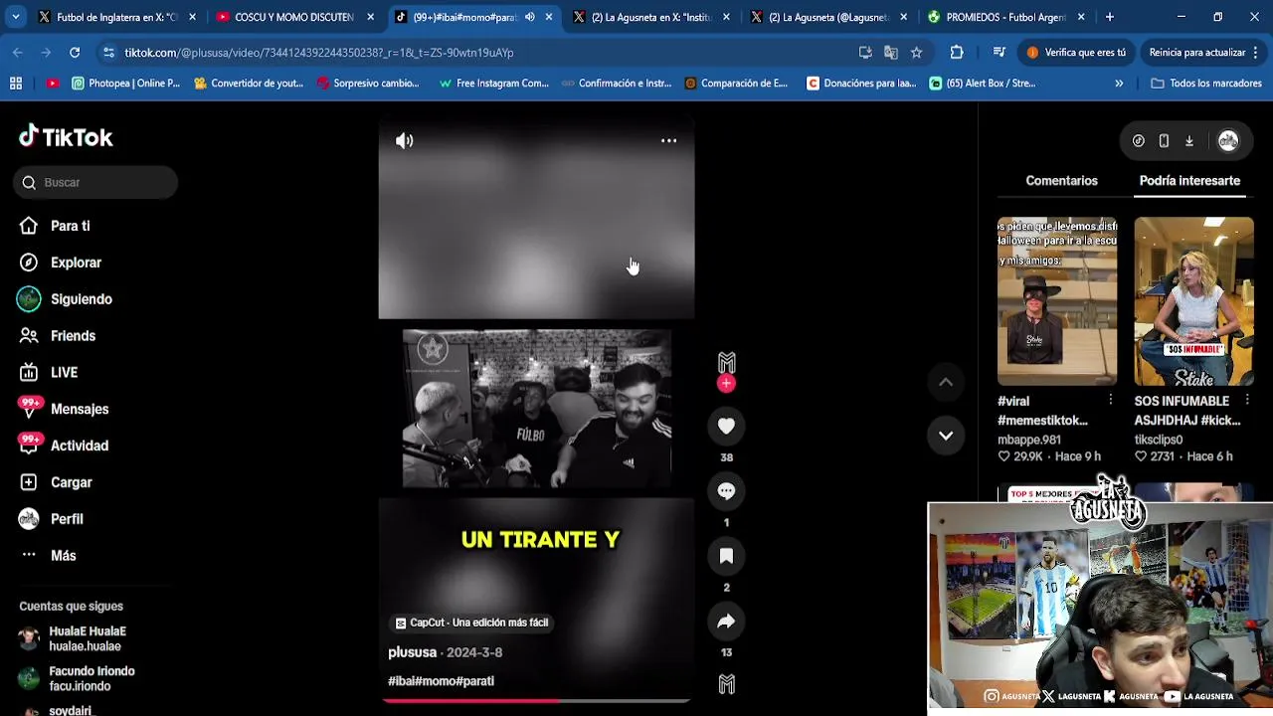Like the video with heart icon
The image size is (1273, 716).
coord(726,426)
